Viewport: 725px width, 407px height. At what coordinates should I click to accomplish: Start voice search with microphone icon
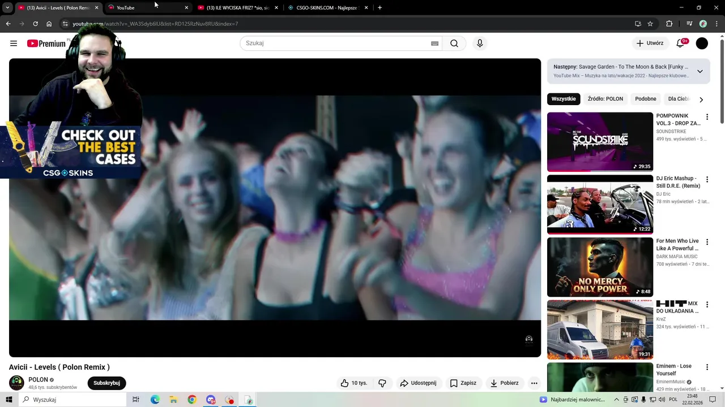pos(480,44)
